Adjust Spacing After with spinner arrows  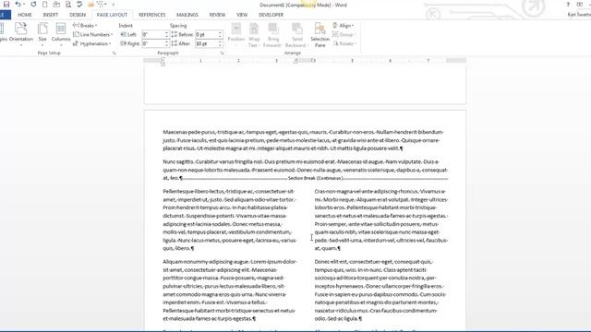tap(220, 43)
